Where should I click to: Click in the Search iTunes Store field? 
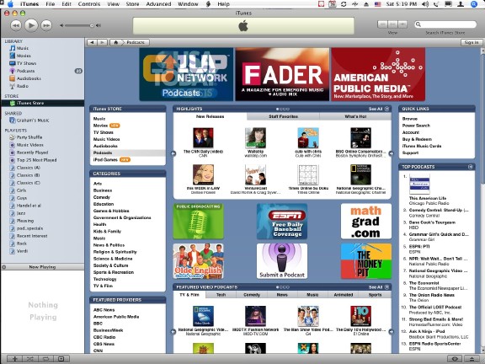(x=445, y=24)
